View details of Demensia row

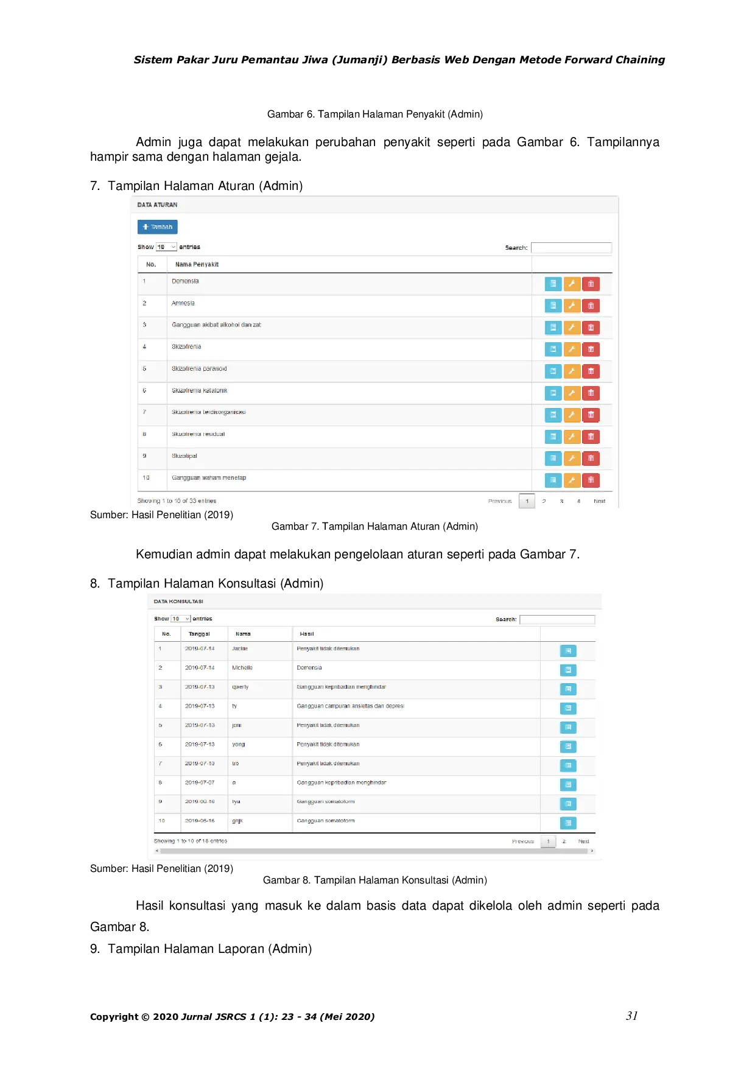[553, 284]
